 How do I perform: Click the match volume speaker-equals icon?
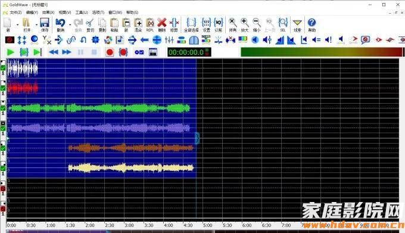[316, 40]
